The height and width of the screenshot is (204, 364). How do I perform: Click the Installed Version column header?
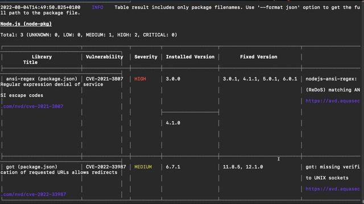click(x=190, y=57)
